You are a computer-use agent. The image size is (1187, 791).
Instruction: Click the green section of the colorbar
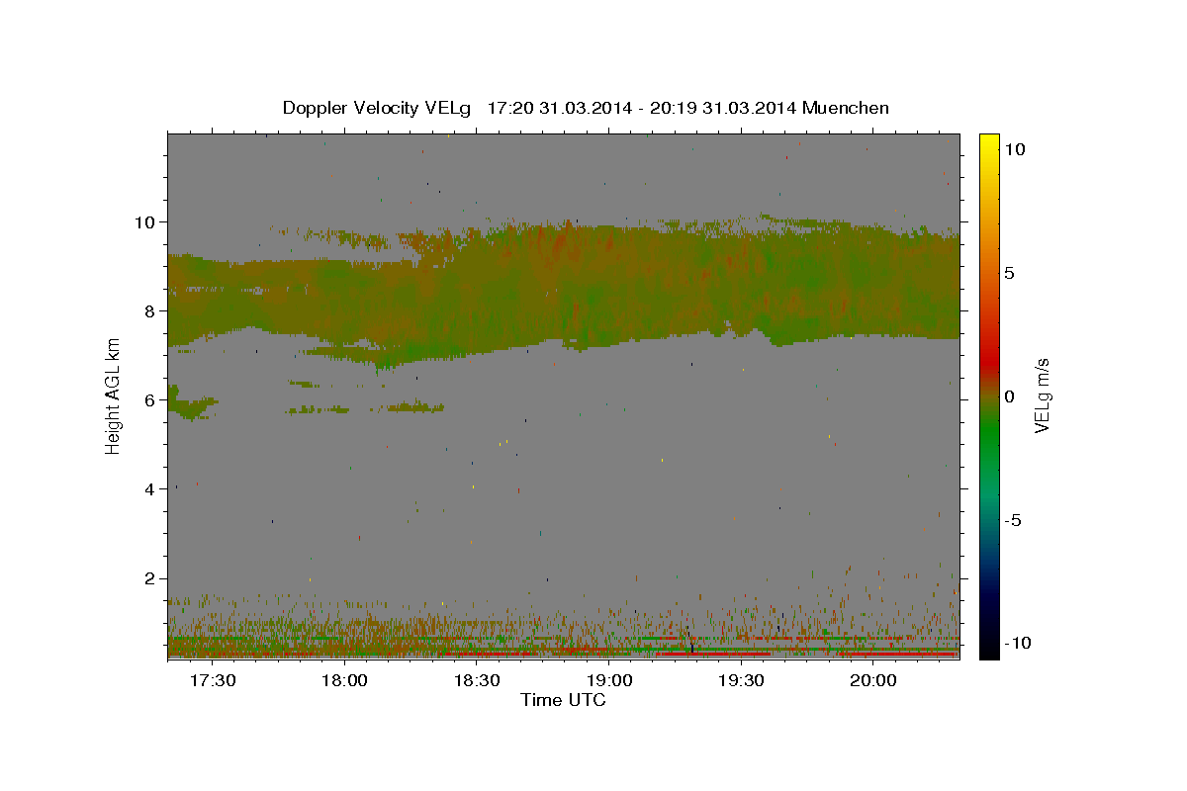989,435
